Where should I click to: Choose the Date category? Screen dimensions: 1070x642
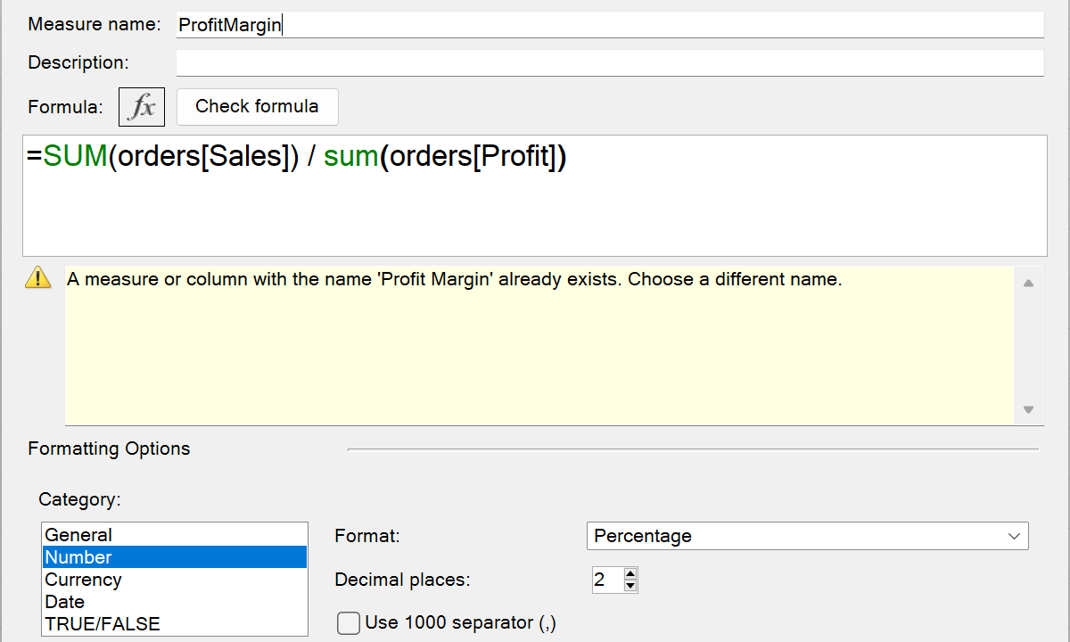[65, 602]
